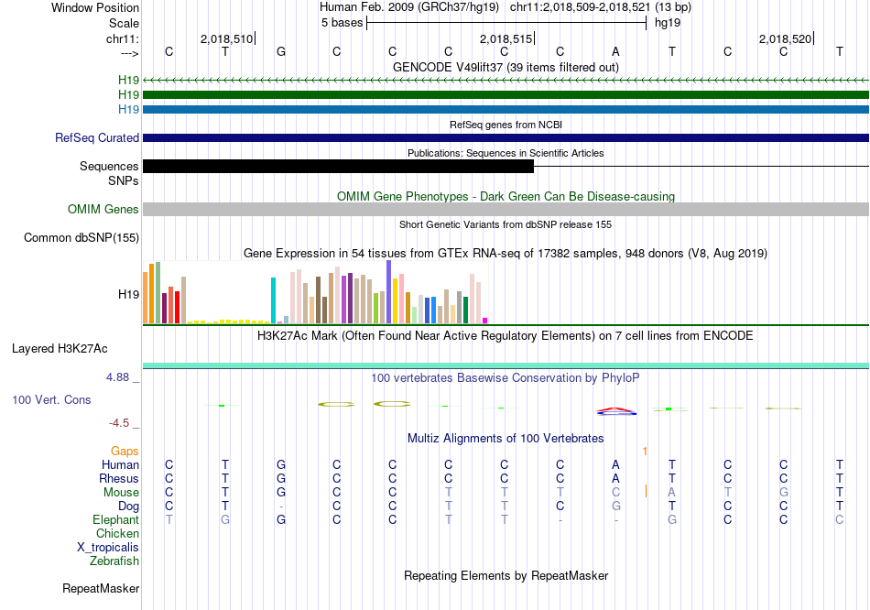
Task: Open Short Genetic Variants from dbSNP title
Action: click(506, 224)
